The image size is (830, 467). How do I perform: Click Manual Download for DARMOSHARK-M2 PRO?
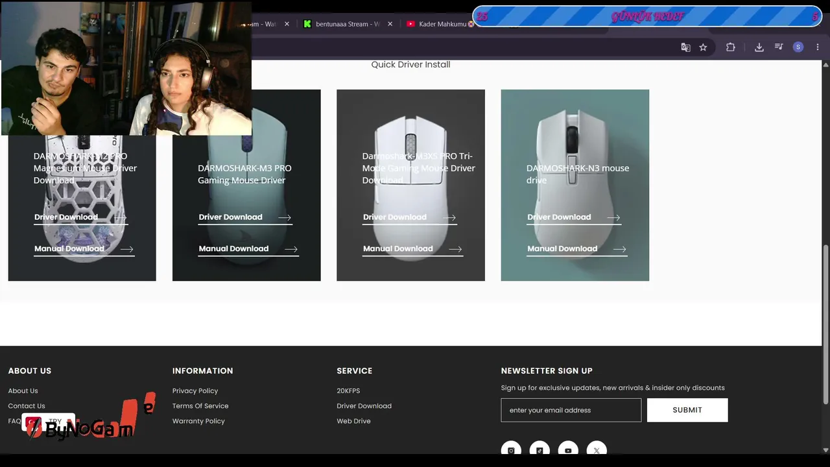pyautogui.click(x=84, y=249)
